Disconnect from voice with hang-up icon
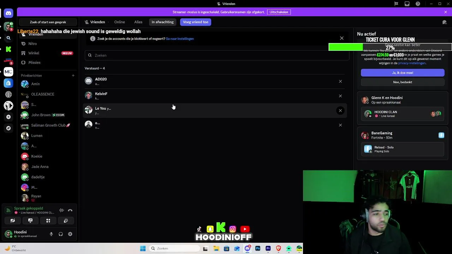Image resolution: width=452 pixels, height=254 pixels. tap(70, 210)
